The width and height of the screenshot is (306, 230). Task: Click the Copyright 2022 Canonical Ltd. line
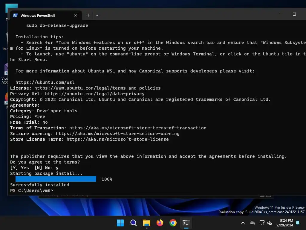click(140, 99)
